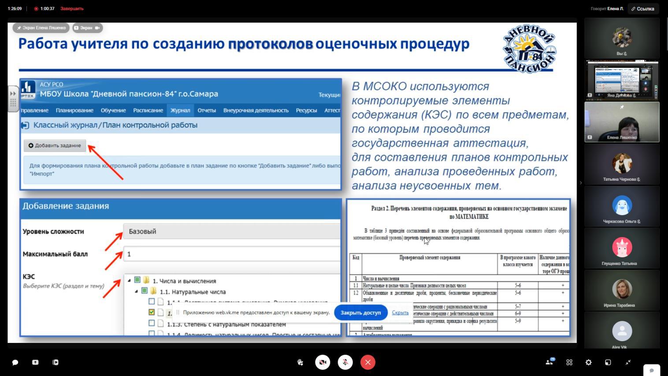
Task: Click the red recording indicator icon
Action: pos(36,8)
